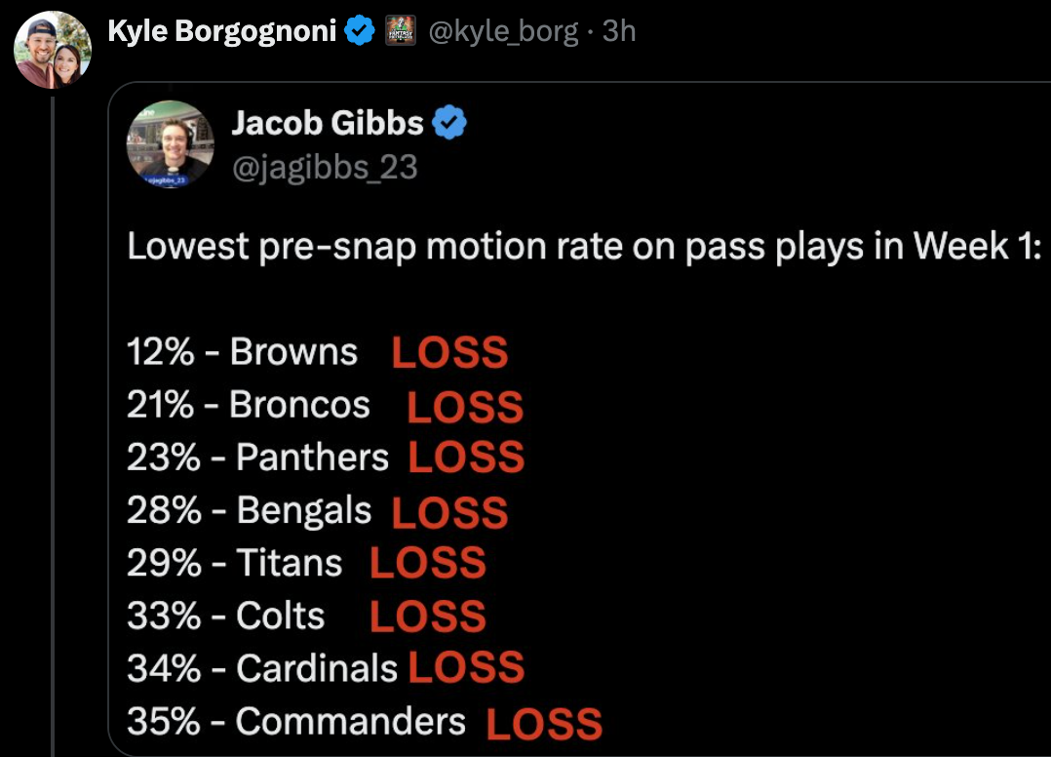
Task: Click Kyle Borgognoni's blue verified badge
Action: [360, 31]
